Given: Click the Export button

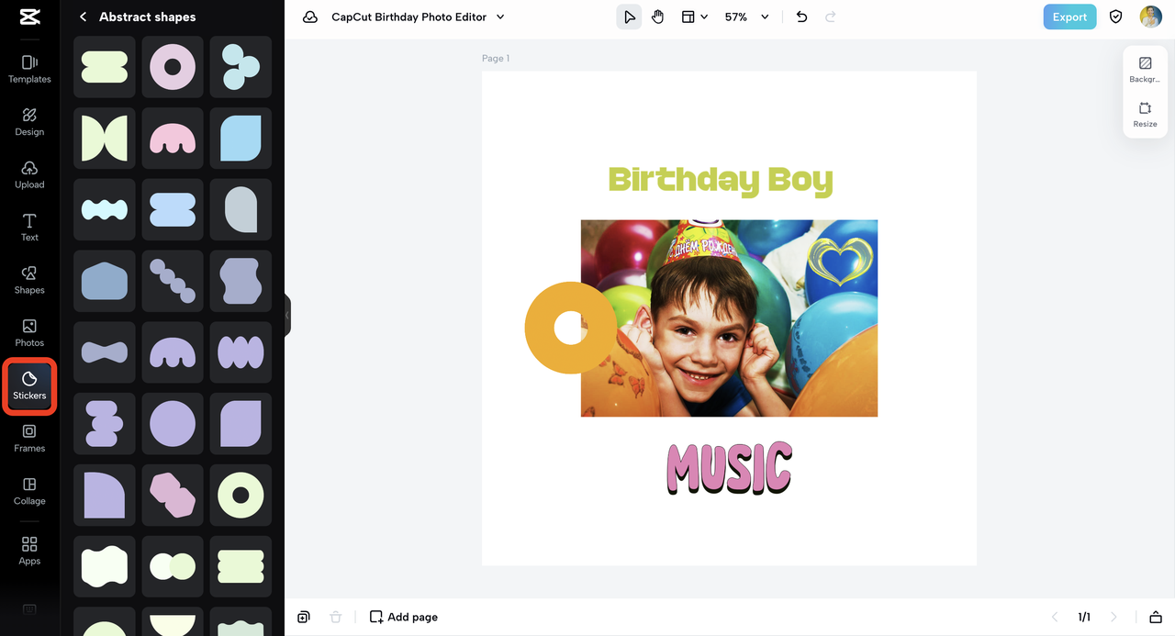Looking at the screenshot, I should pos(1069,17).
